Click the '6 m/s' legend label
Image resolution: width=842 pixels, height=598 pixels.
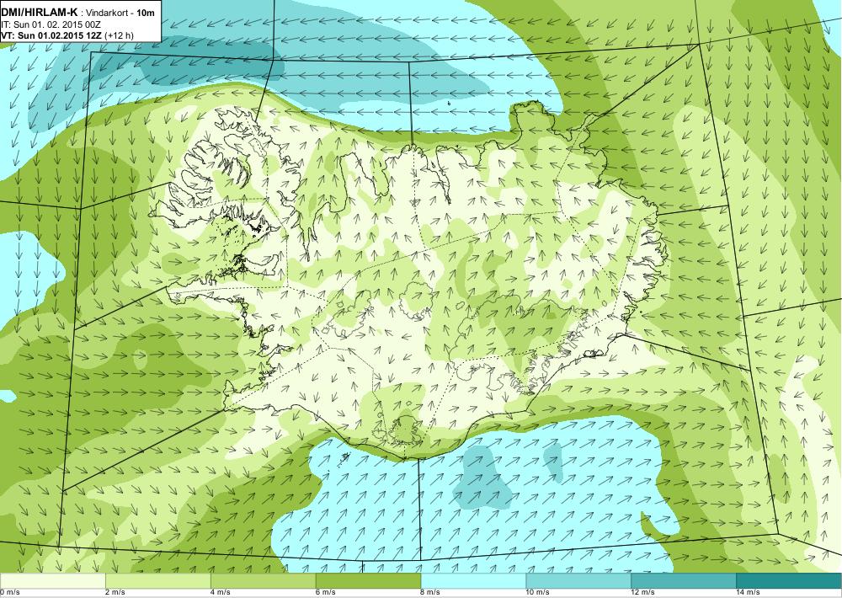click(x=325, y=593)
